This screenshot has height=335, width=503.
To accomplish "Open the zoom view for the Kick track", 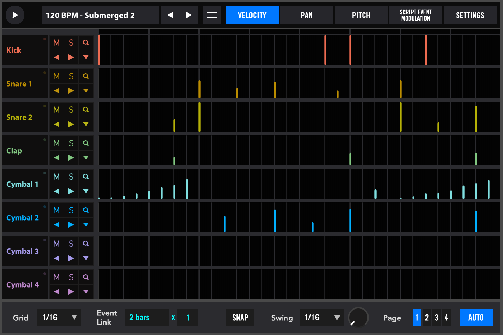I will tap(86, 42).
